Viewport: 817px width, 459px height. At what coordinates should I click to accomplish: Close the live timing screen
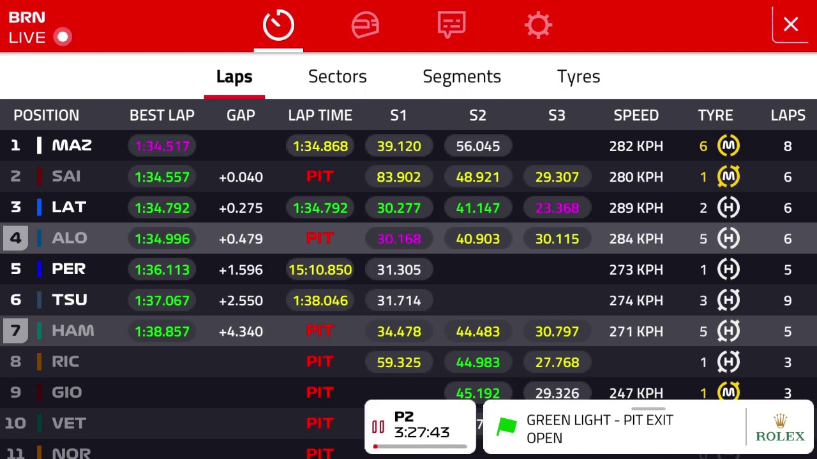coord(791,25)
